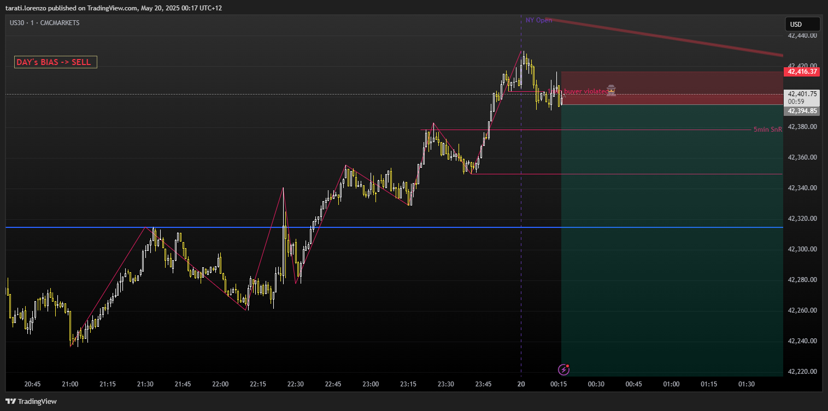Click the 42,401.75 current price label

[x=802, y=93]
